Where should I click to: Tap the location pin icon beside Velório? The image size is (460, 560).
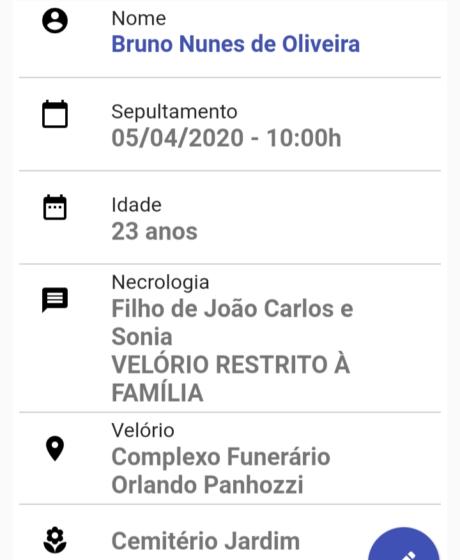coord(55,448)
